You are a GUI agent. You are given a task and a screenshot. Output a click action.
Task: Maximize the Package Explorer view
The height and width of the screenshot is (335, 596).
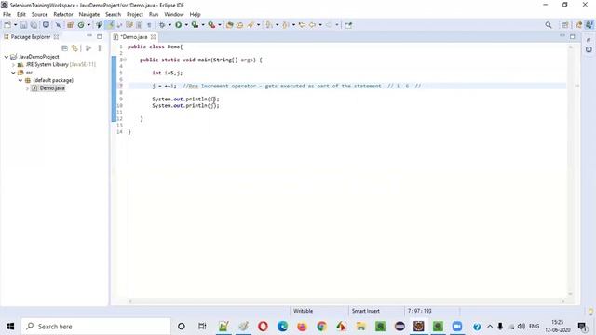click(x=100, y=36)
